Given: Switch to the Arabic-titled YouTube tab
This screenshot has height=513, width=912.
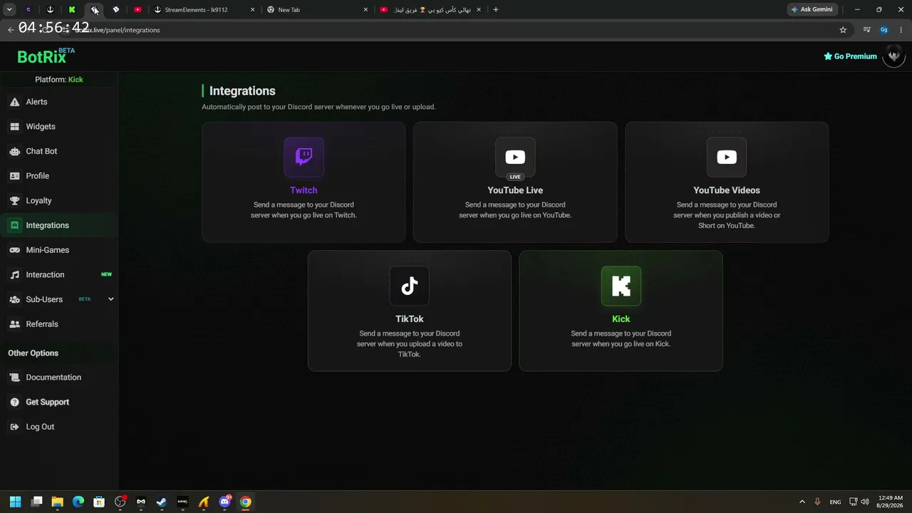Looking at the screenshot, I should click(x=430, y=10).
